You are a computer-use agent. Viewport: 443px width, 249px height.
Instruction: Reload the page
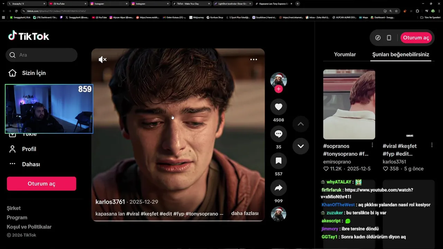pyautogui.click(x=16, y=11)
